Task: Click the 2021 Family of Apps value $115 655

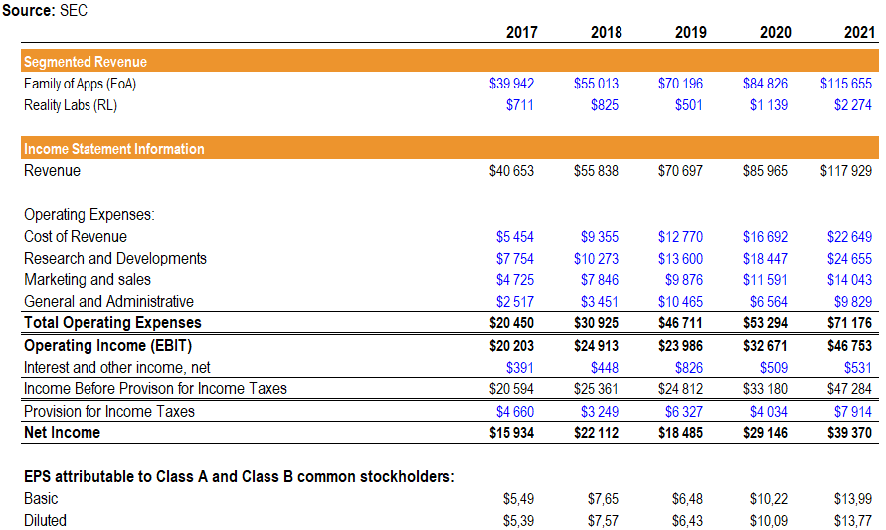Action: pyautogui.click(x=845, y=84)
